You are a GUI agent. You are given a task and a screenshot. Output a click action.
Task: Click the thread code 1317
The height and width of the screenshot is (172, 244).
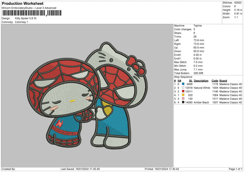point(215,99)
